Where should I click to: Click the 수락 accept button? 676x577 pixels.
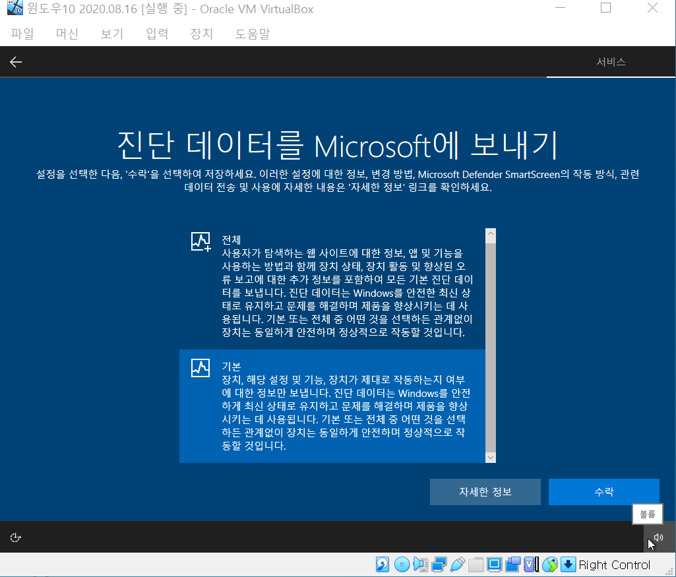[x=604, y=492]
